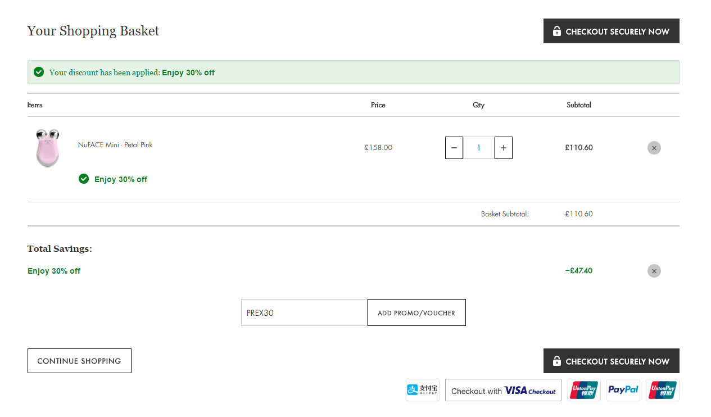Click the Your Shopping Basket heading

pyautogui.click(x=93, y=31)
